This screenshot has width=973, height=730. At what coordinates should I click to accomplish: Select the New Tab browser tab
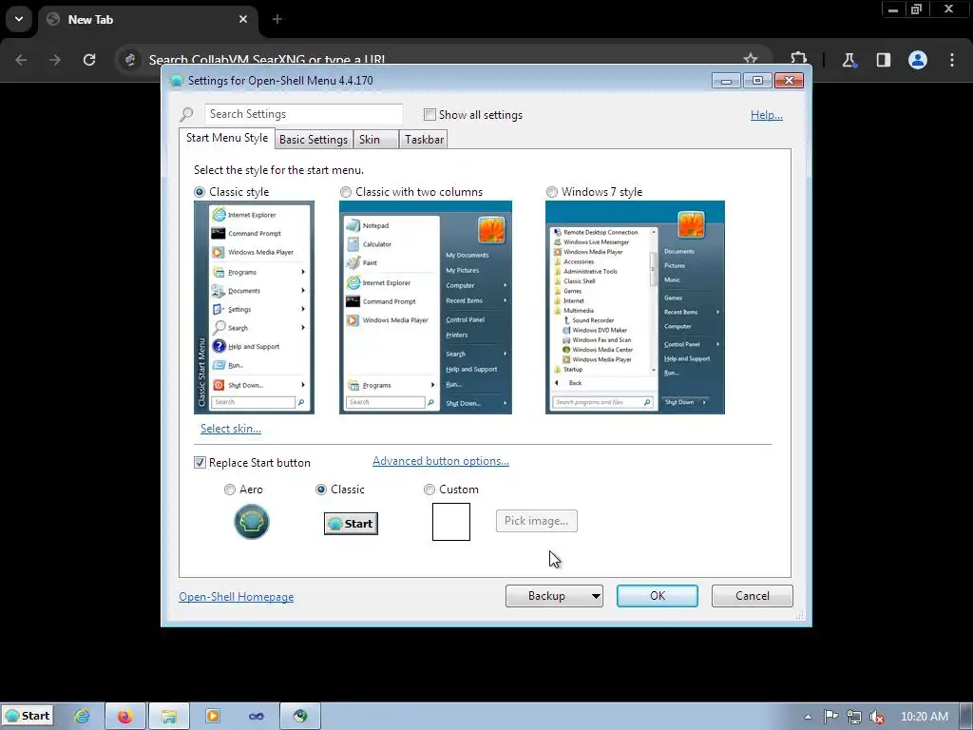pos(149,20)
